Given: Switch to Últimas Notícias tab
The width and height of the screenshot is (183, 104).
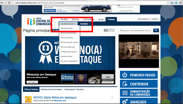Looking at the screenshot, I should coord(31,89).
